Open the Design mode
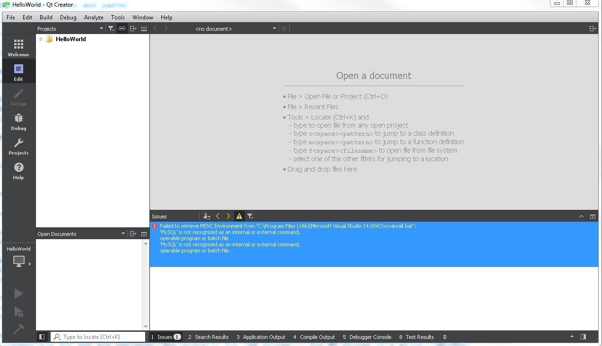Viewport: 602px width, 346px height. (18, 96)
